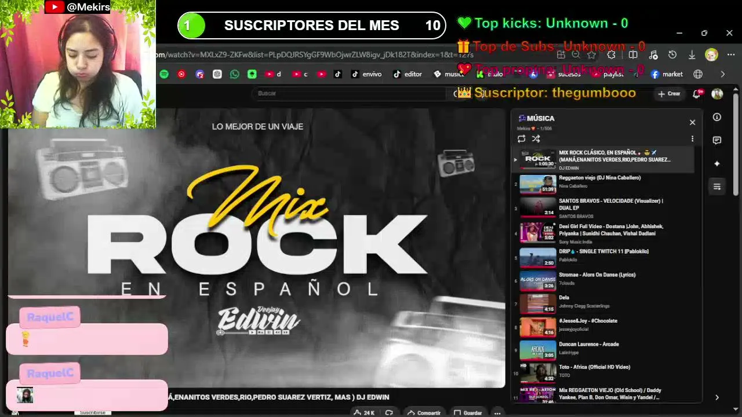Toggle the playlist queue side panel icon
742x417 pixels.
point(717,187)
